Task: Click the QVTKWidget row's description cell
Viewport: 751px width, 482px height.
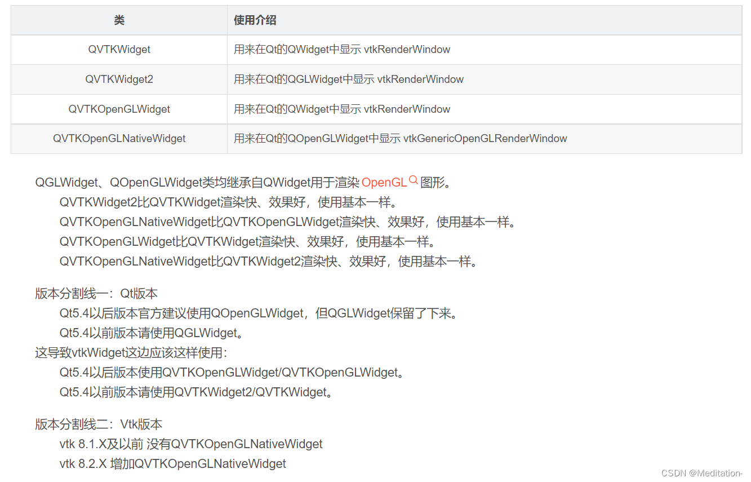Action: tap(485, 50)
